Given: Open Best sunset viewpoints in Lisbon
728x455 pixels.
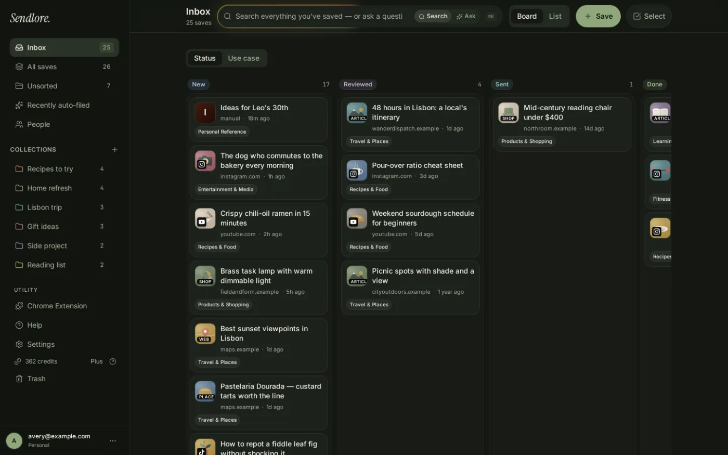Looking at the screenshot, I should [259, 345].
